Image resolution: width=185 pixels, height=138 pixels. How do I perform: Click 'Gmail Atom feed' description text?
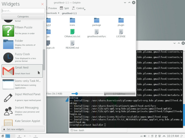click(x=22, y=73)
